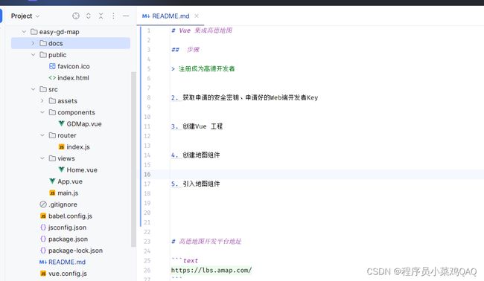Collapse the views folder

pyautogui.click(x=42, y=158)
